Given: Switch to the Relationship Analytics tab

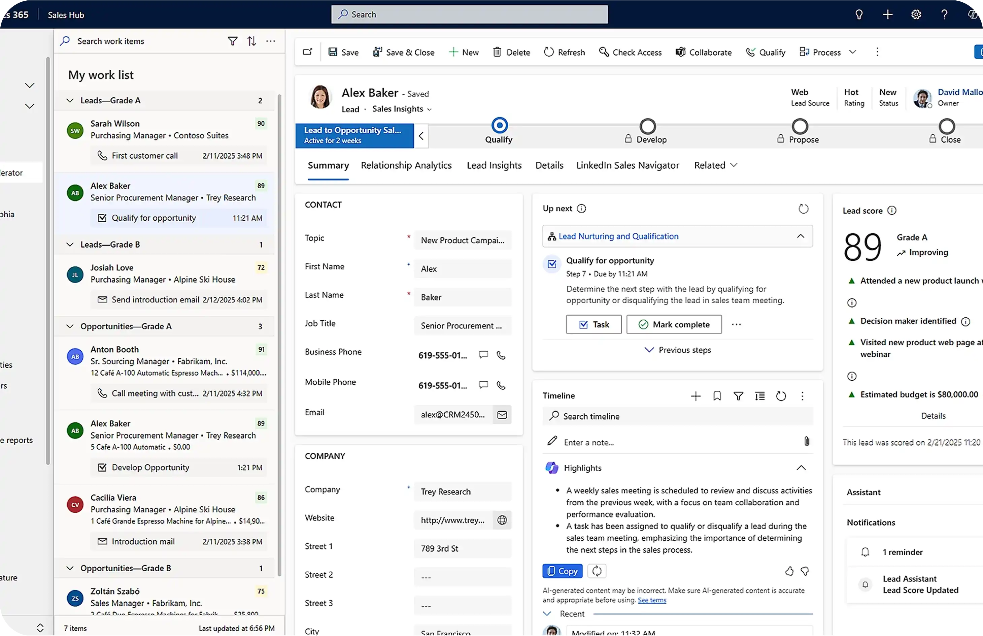Looking at the screenshot, I should click(x=406, y=165).
